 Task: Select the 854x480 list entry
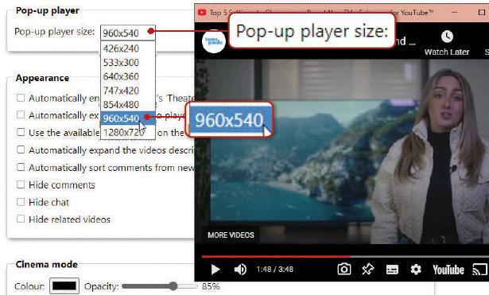128,104
